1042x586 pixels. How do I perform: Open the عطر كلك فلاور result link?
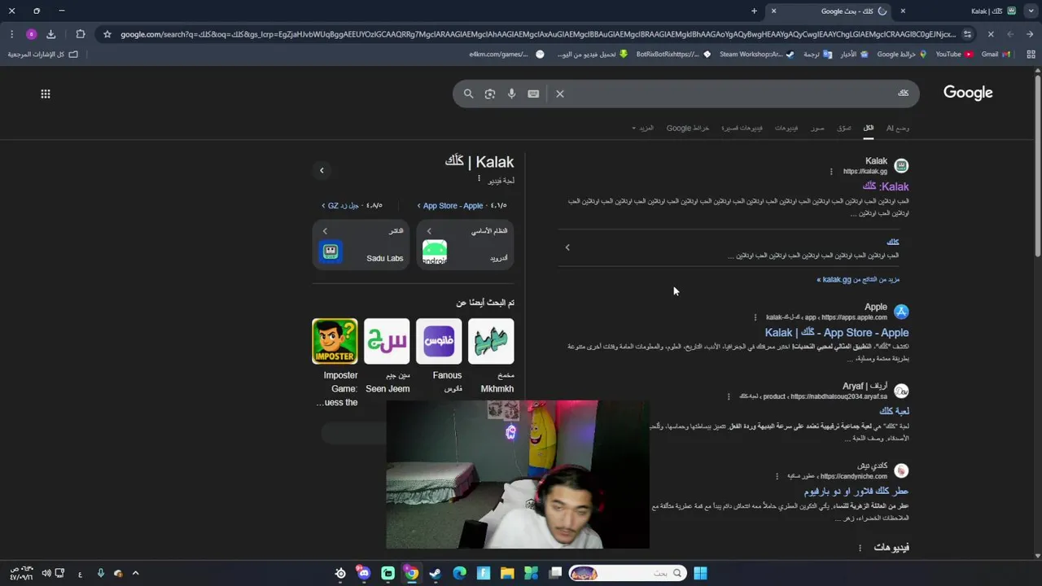[856, 491]
